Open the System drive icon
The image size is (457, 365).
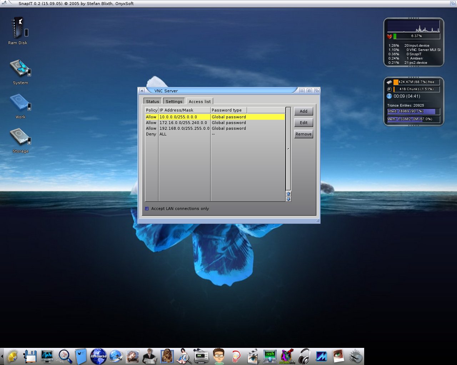(x=20, y=68)
